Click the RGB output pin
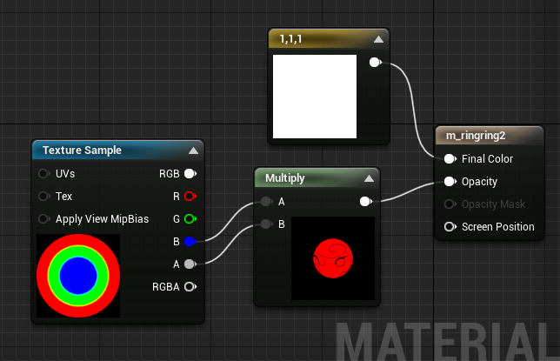 click(190, 174)
